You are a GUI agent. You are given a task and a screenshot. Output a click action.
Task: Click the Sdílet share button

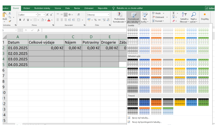(x=211, y=8)
